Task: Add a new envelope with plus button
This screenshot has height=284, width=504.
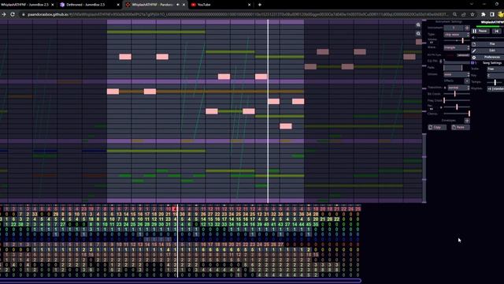Action: pyautogui.click(x=467, y=121)
